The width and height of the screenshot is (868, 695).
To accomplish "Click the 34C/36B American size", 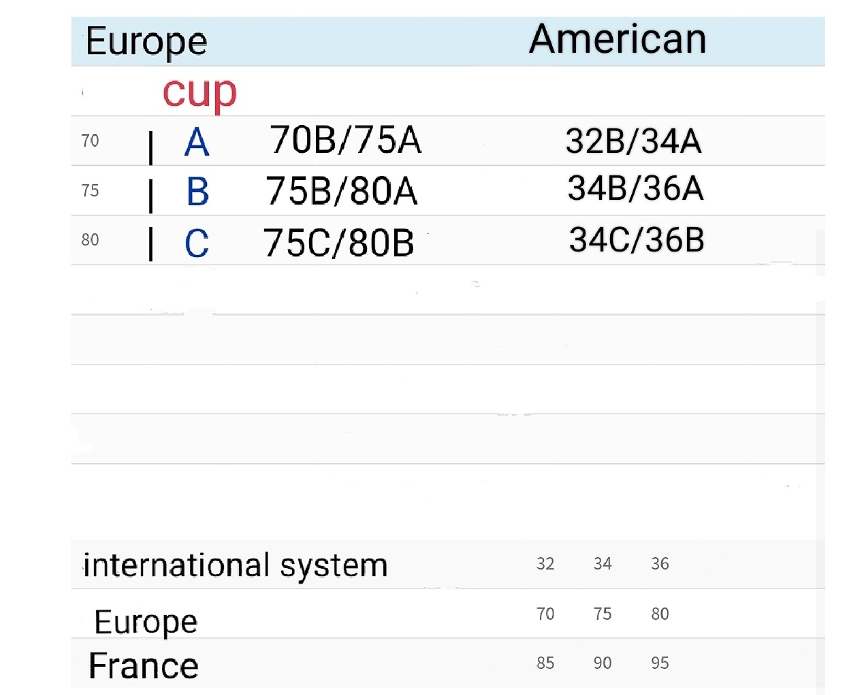I will [636, 240].
